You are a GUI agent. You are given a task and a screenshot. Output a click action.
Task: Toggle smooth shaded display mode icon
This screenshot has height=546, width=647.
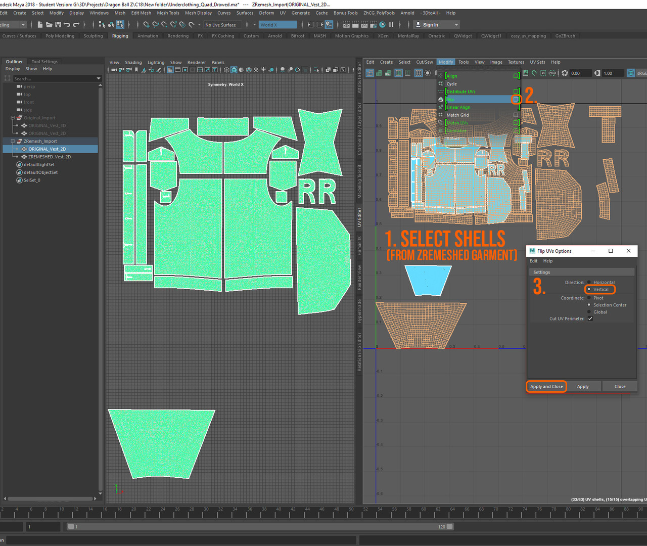(233, 70)
